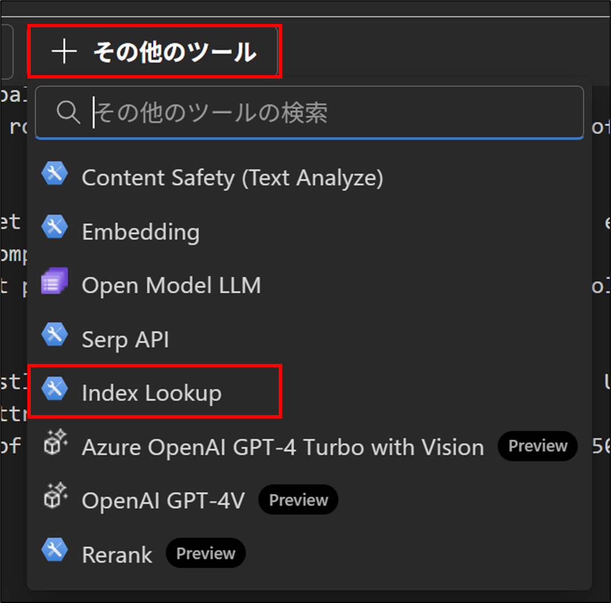Pick the Serp API tool
The height and width of the screenshot is (603, 611).
tap(309, 339)
